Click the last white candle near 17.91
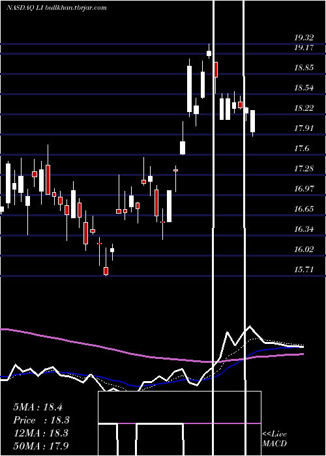Screen dimensions: 326x456 [253, 121]
